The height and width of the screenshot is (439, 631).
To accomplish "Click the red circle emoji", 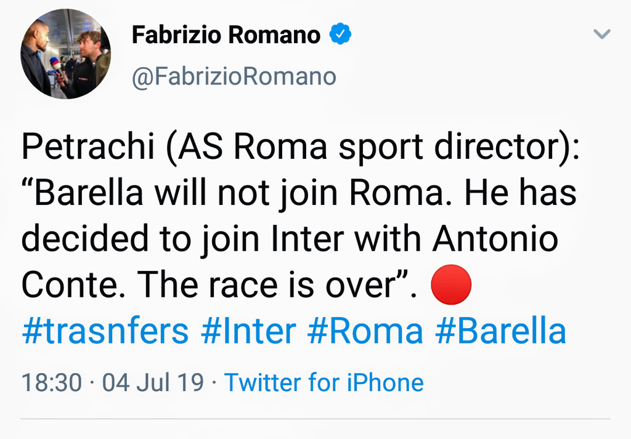I will click(451, 284).
